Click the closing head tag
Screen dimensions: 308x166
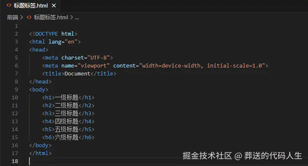click(40, 81)
